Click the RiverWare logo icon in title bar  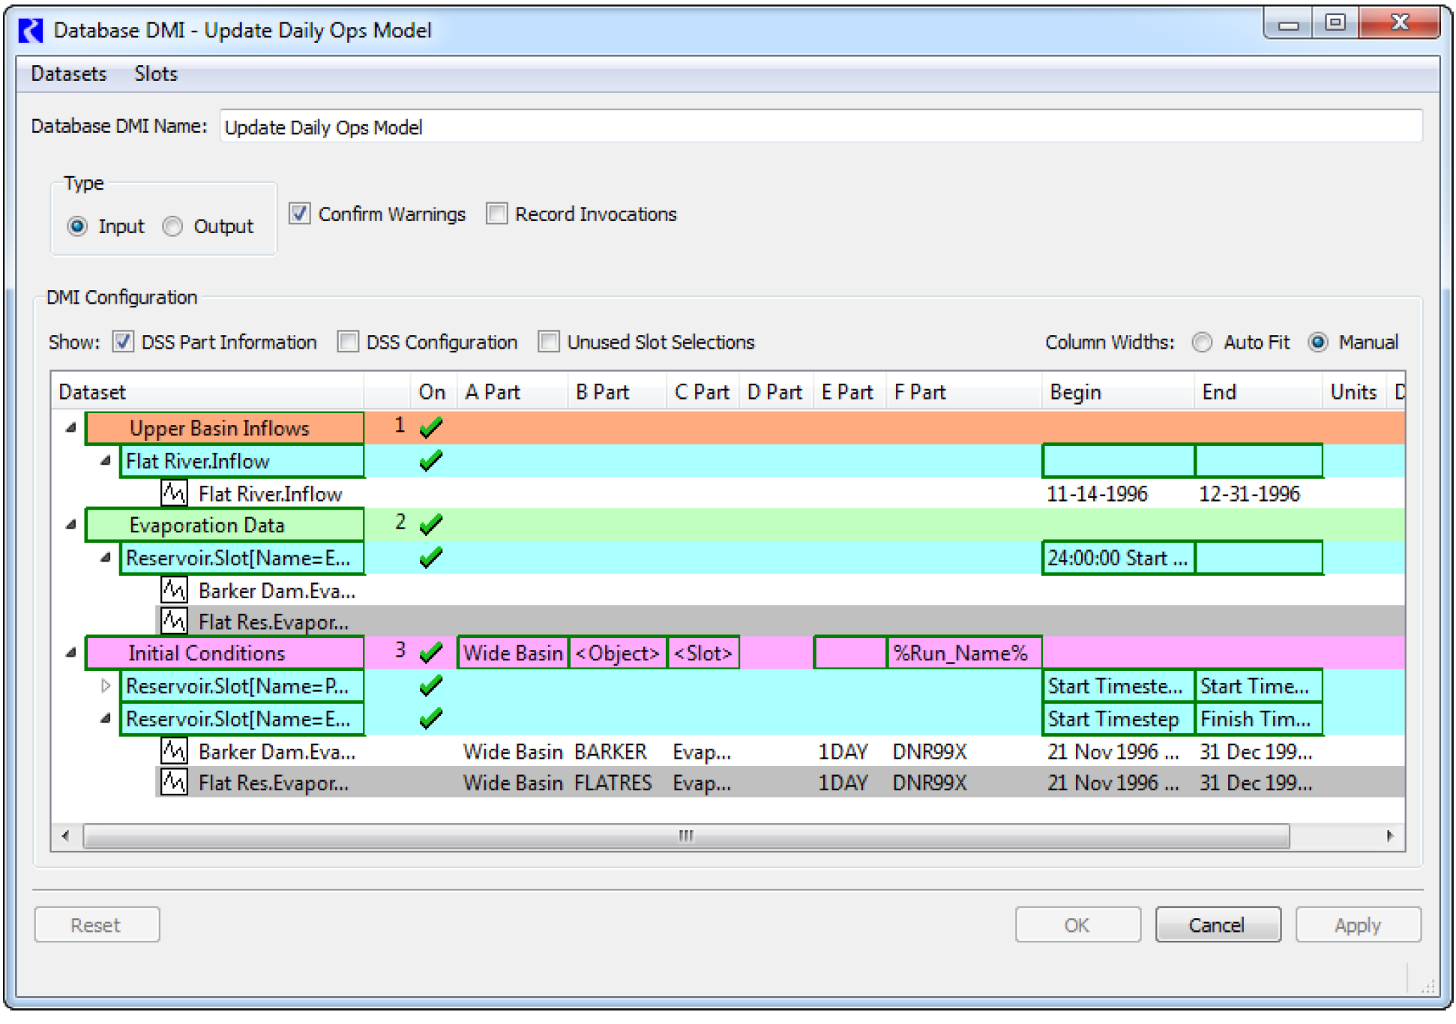tap(31, 31)
